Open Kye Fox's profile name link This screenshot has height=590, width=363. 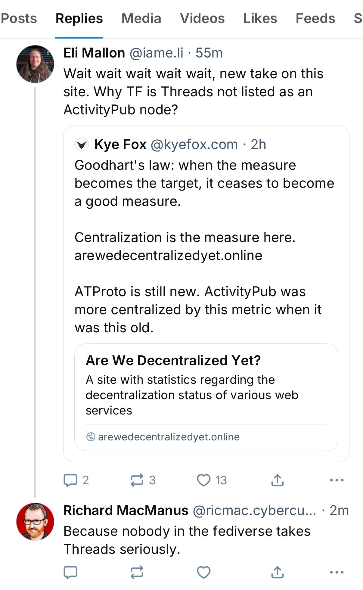click(120, 144)
